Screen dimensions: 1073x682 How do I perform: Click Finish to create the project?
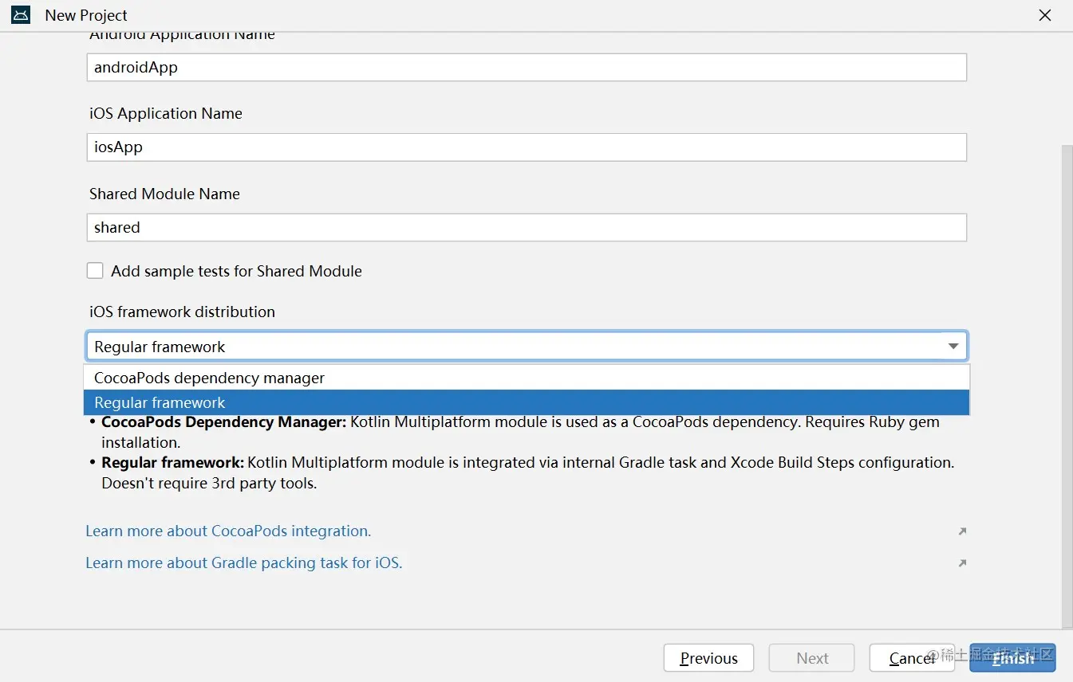[x=1012, y=658]
